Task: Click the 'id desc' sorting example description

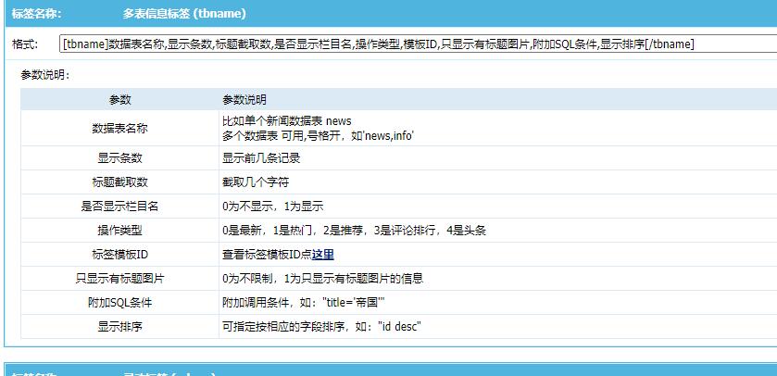Action: 322,327
